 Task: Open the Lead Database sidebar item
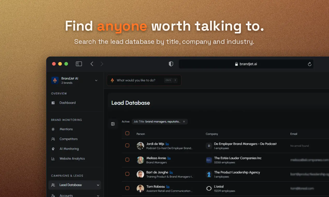(75, 185)
